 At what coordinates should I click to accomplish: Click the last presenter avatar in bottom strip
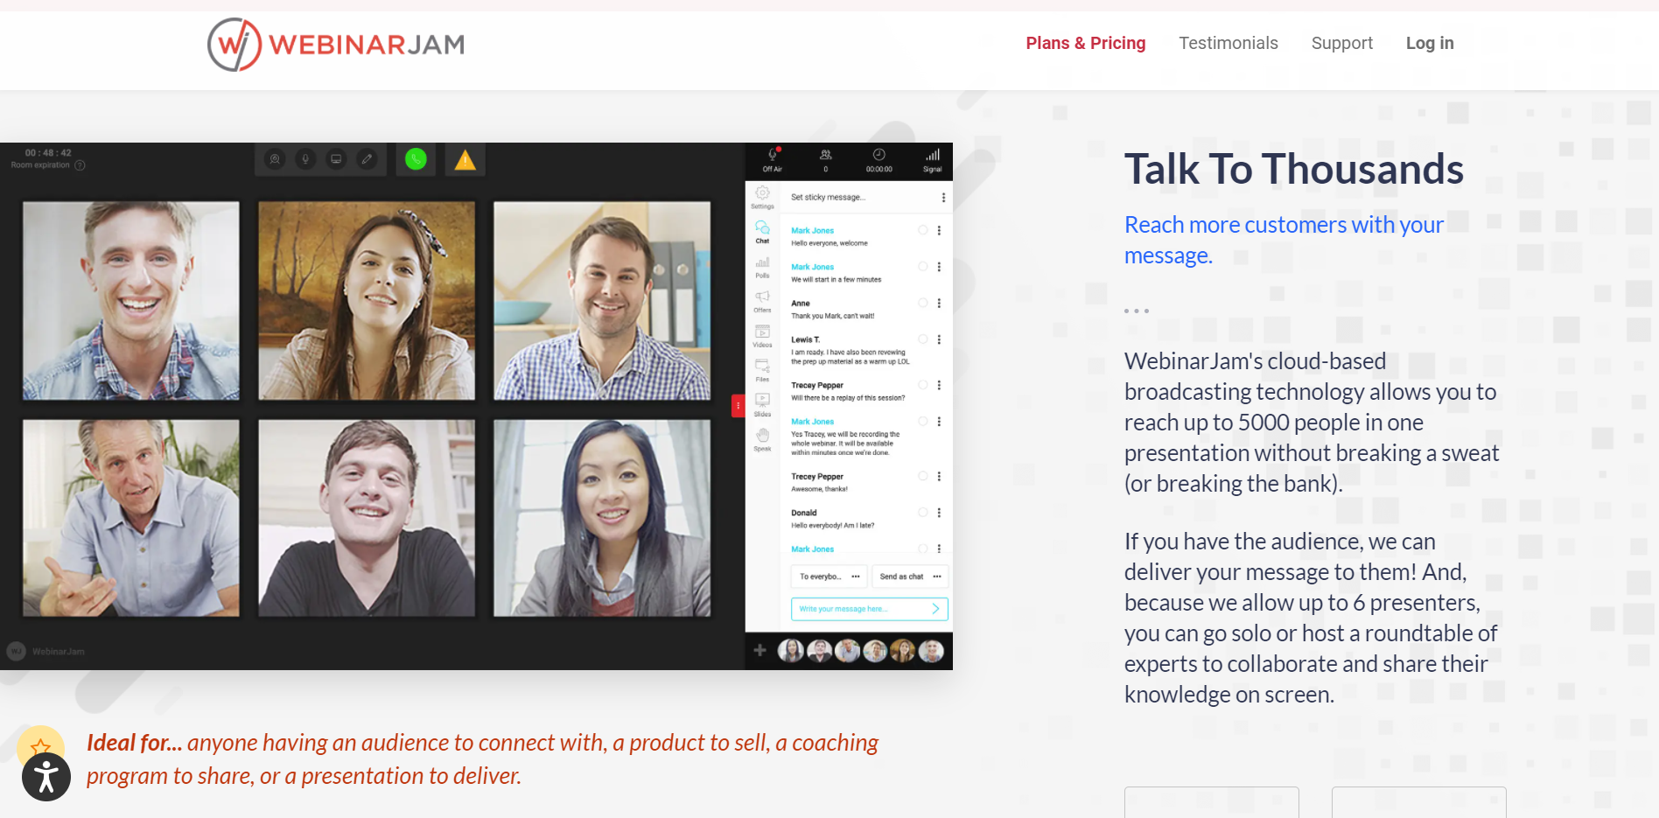932,651
